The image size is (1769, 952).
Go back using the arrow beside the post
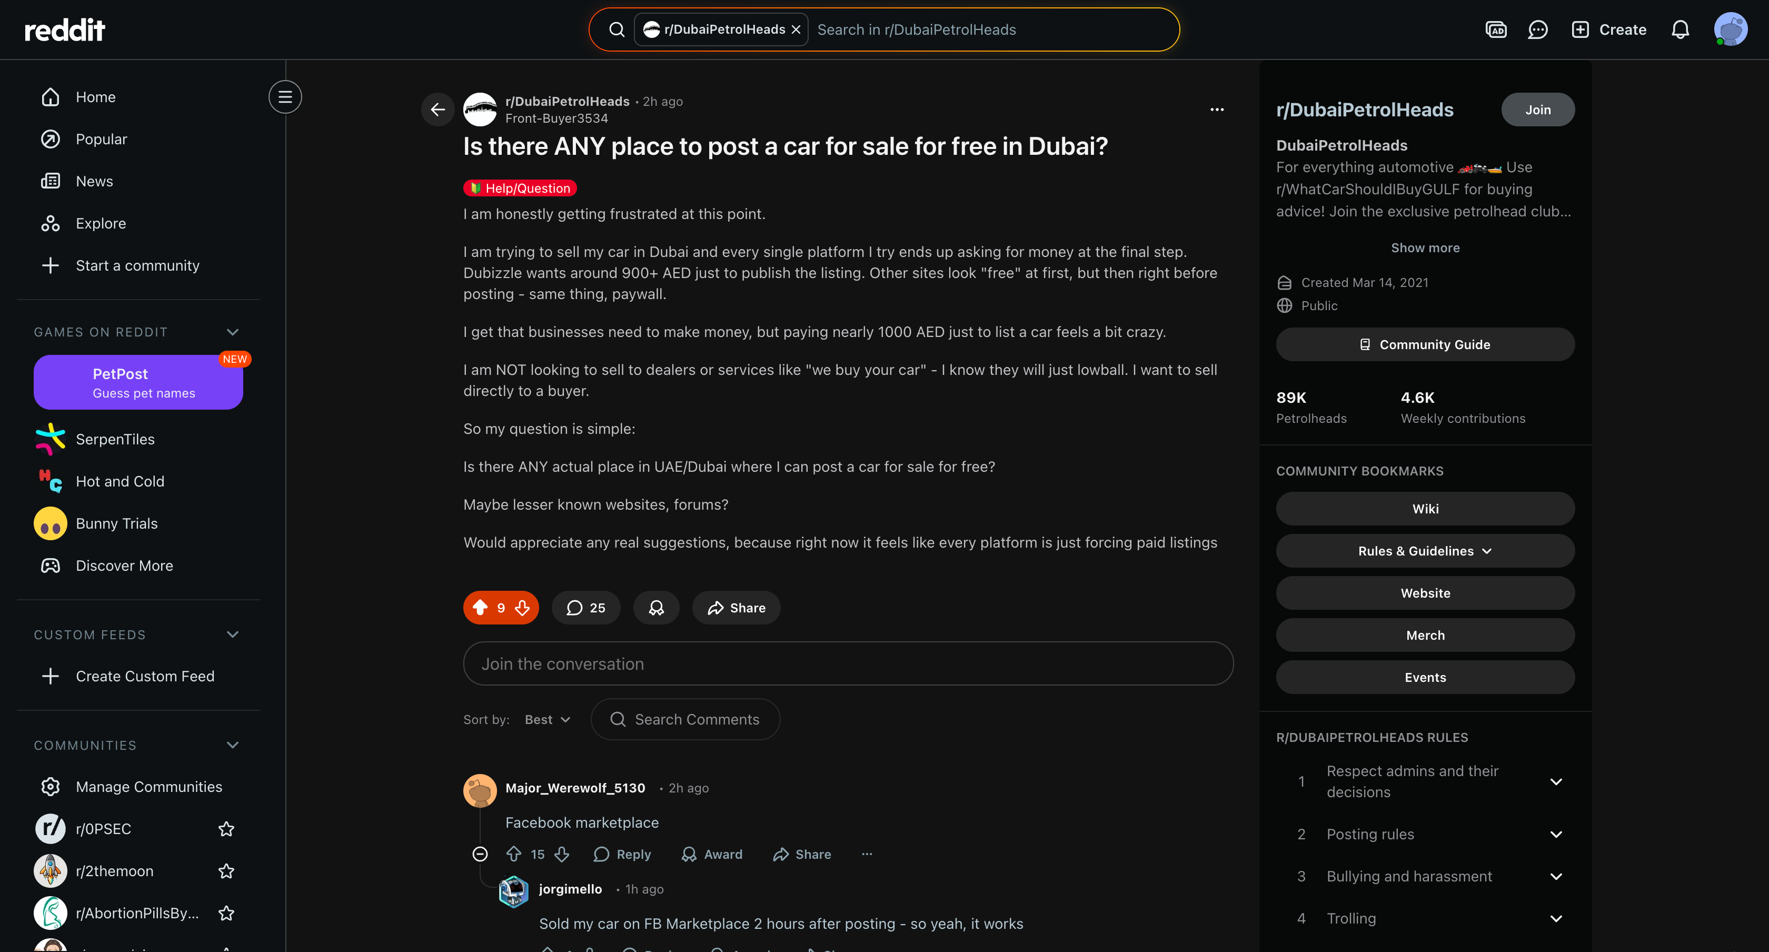[x=438, y=109]
